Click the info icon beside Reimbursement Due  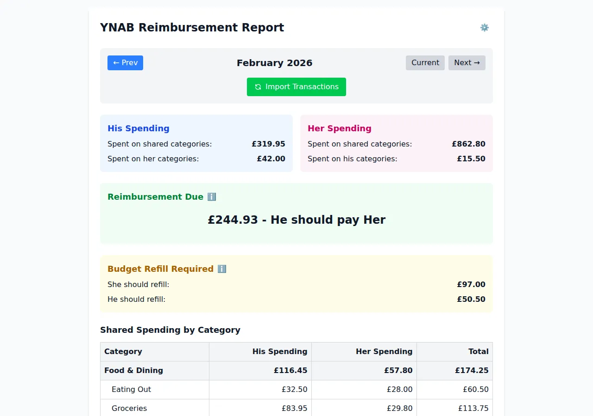pos(212,196)
